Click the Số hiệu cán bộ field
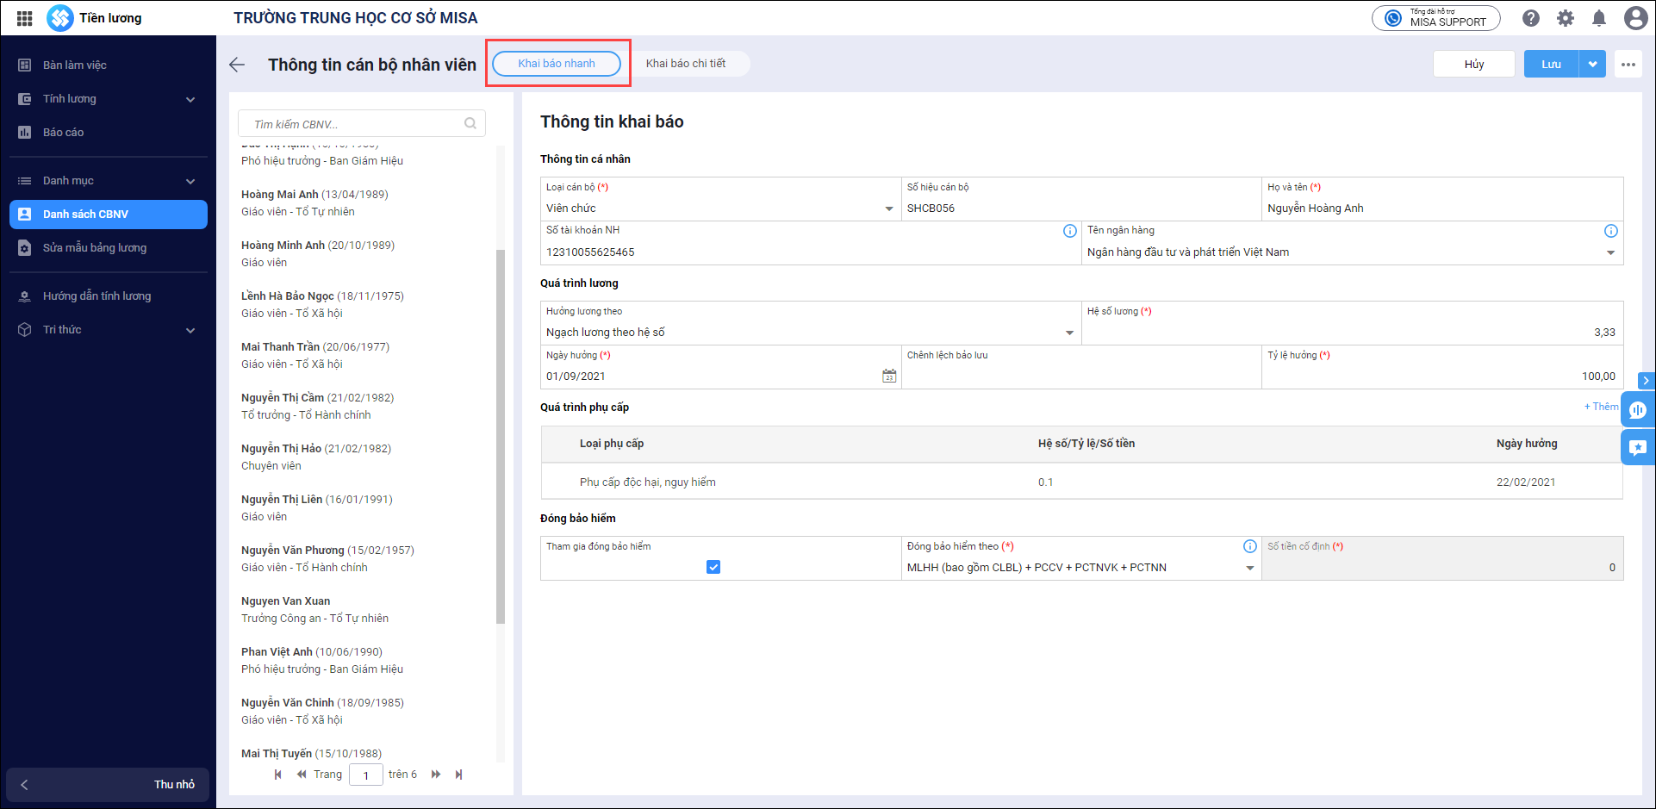 tap(1081, 199)
